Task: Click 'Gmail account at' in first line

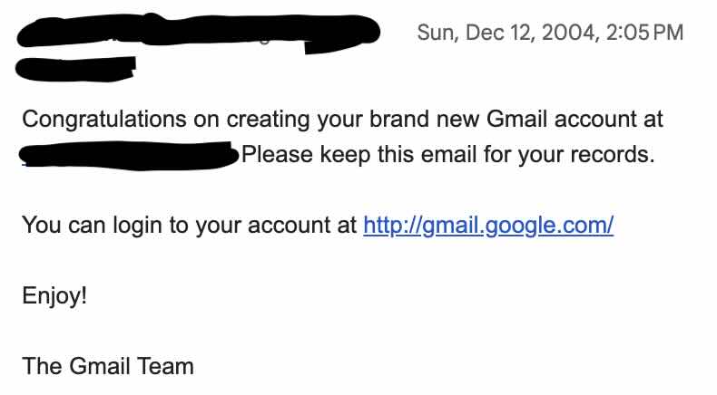Action: tap(575, 119)
